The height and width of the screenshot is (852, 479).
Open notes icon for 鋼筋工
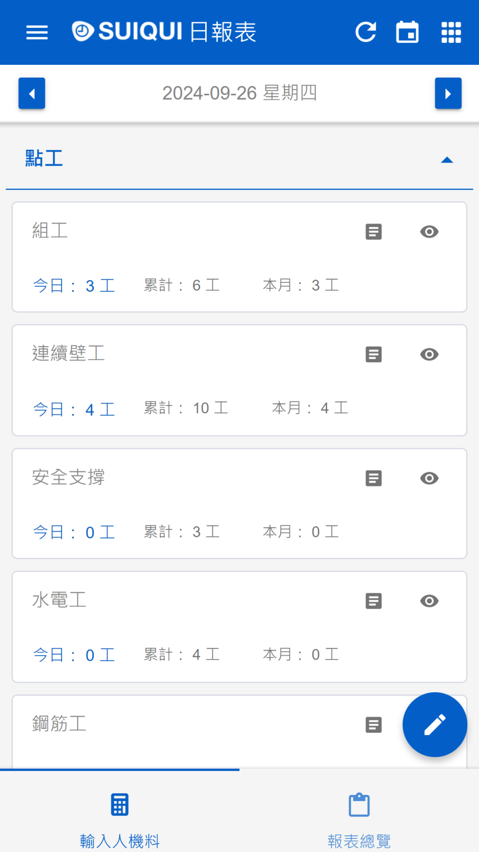click(374, 725)
